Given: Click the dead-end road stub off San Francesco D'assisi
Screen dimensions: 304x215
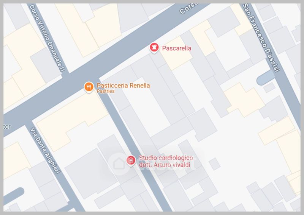Looking at the screenshot, I should pyautogui.click(x=265, y=79).
